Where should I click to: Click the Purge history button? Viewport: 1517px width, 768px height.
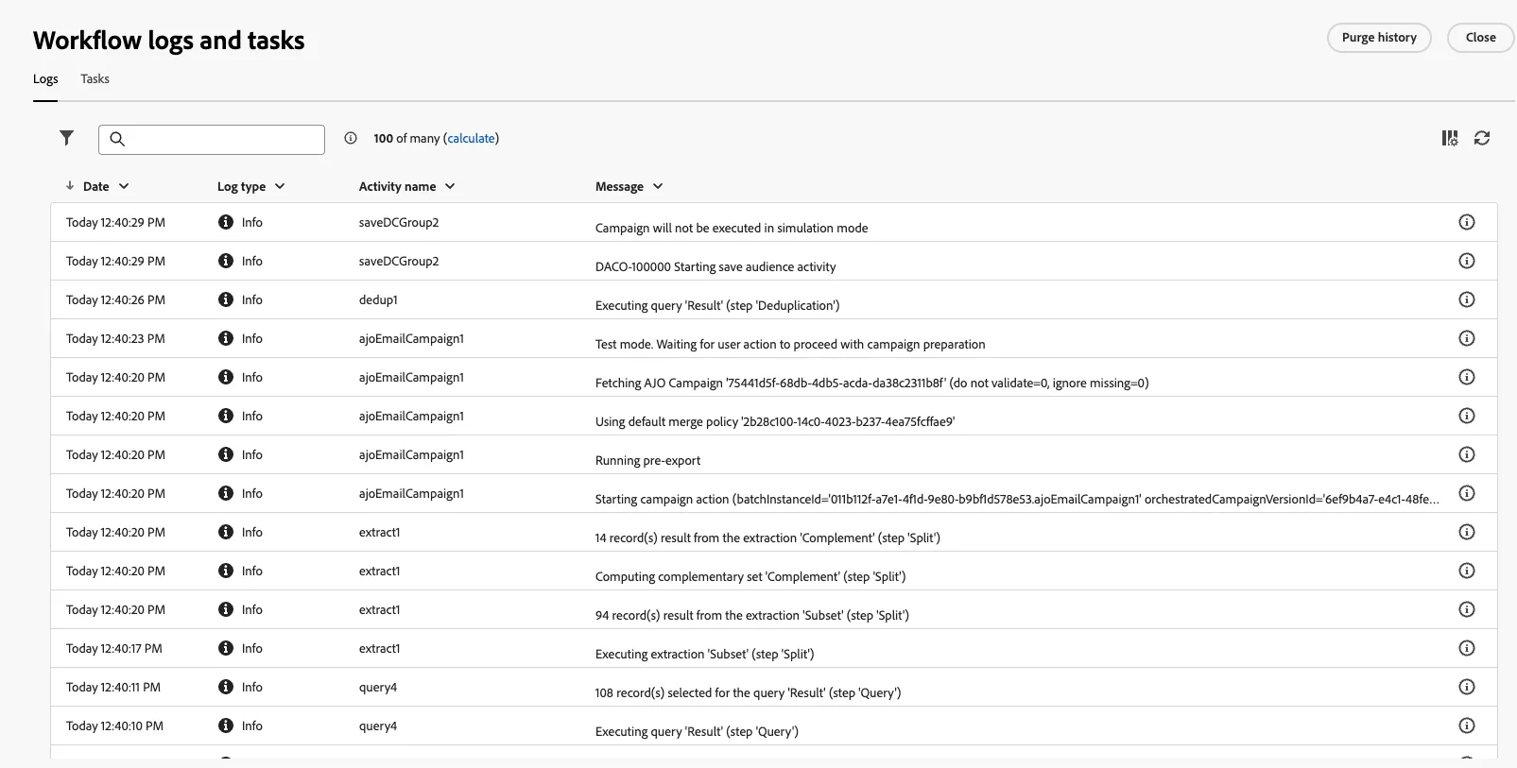(x=1379, y=38)
